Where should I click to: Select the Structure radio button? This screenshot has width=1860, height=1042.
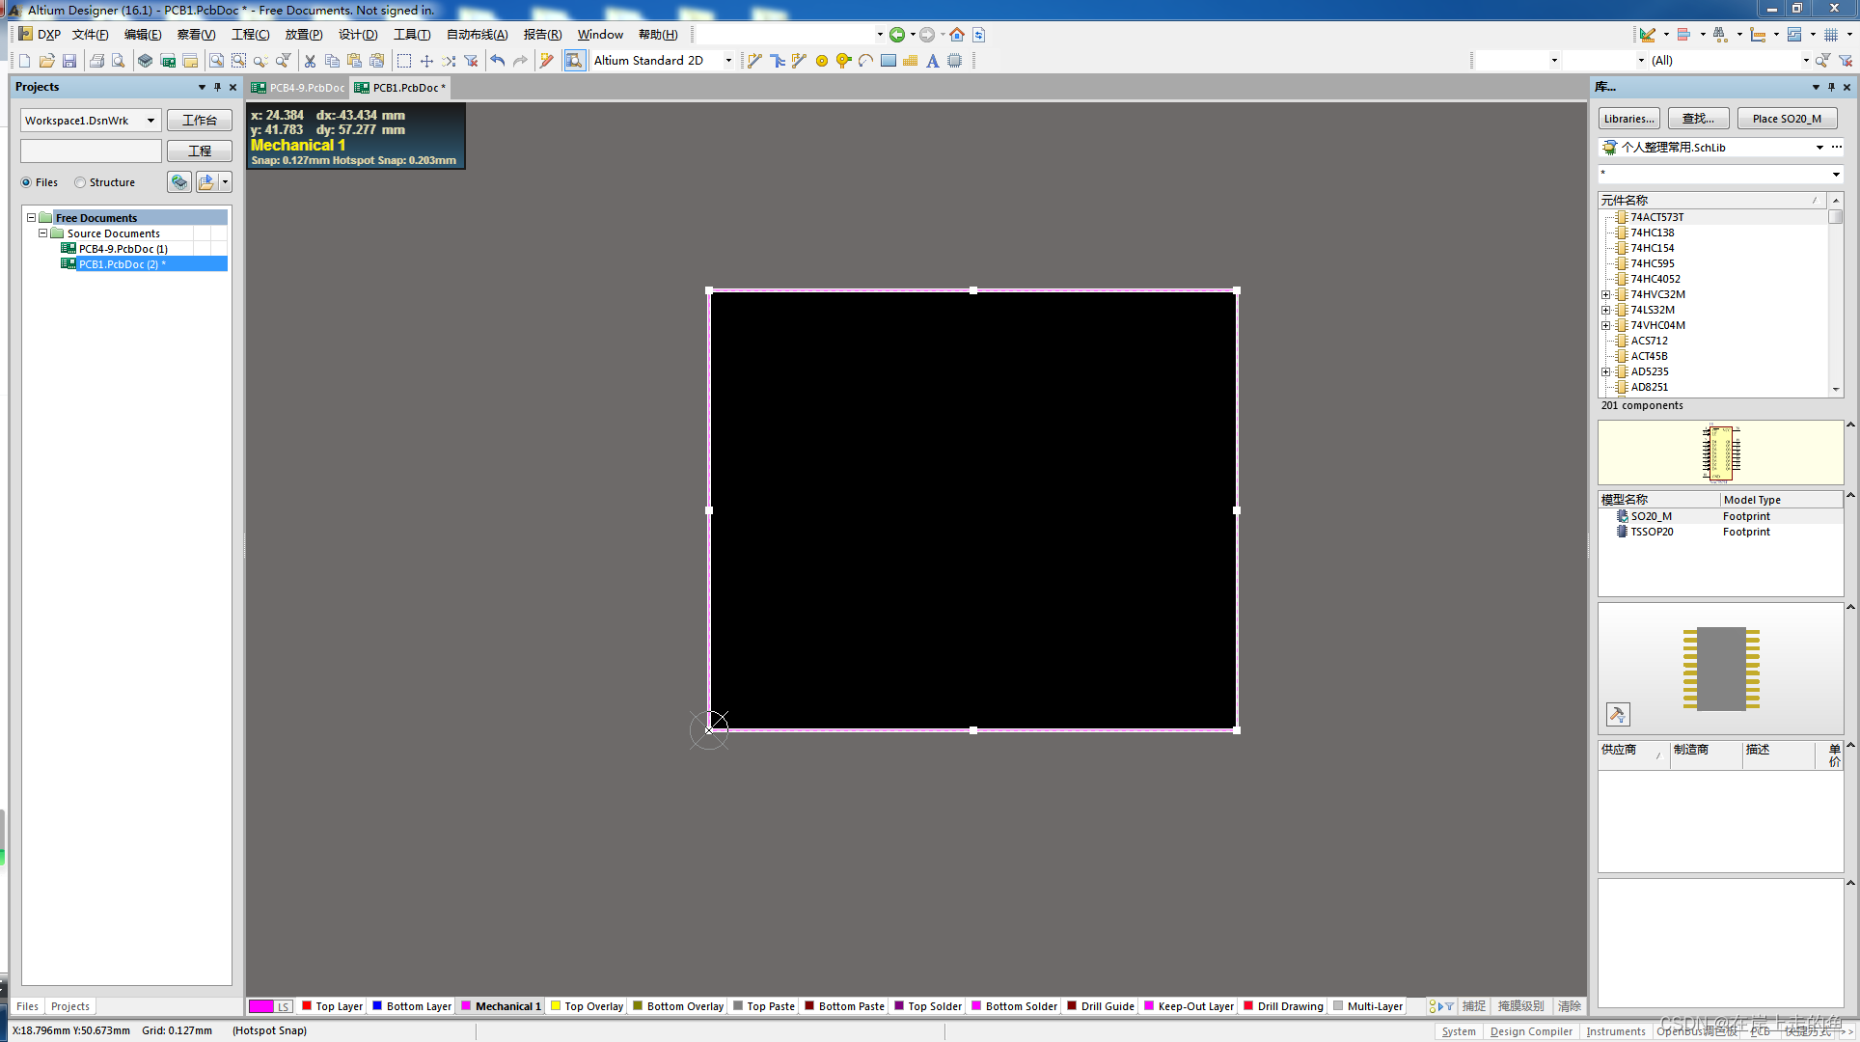pyautogui.click(x=81, y=182)
